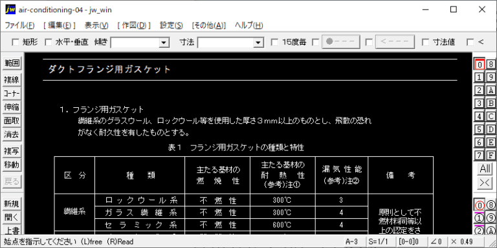
Task: Enable the 寸法値 checkbox
Action: tap(426, 42)
